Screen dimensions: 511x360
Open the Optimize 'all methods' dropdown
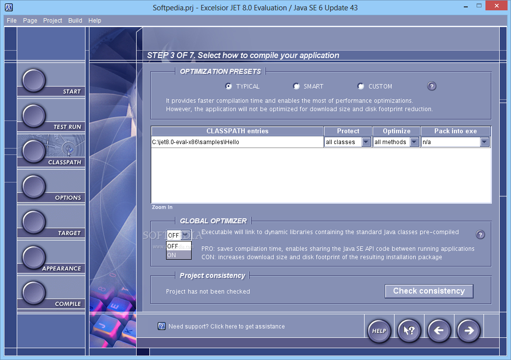(414, 142)
